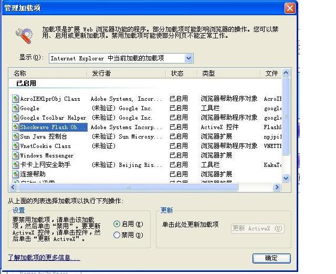Sort list by 文件 column header
336x274 pixels.
[x=271, y=73]
